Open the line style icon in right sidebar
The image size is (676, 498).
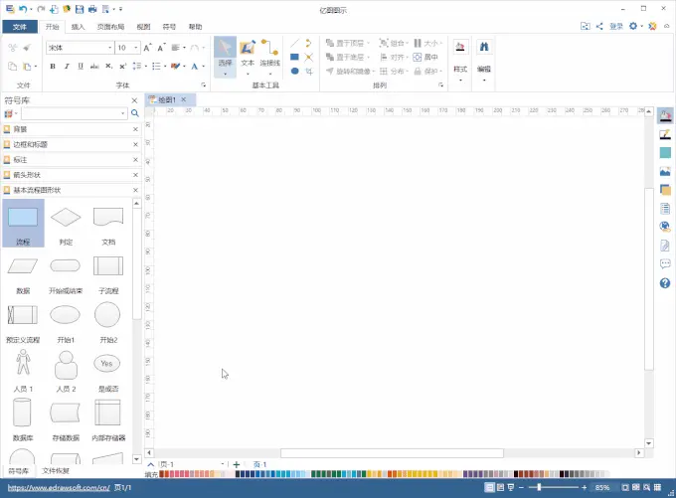[x=665, y=134]
